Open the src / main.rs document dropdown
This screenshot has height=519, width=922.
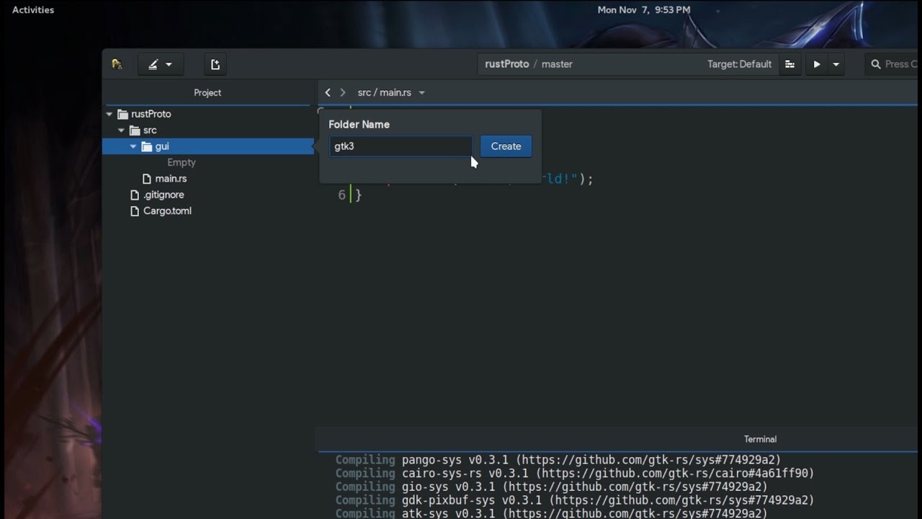pos(391,92)
